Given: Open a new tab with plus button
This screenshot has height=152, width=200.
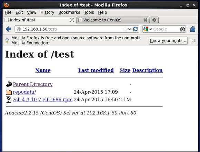Looking at the screenshot, I should (x=154, y=20).
